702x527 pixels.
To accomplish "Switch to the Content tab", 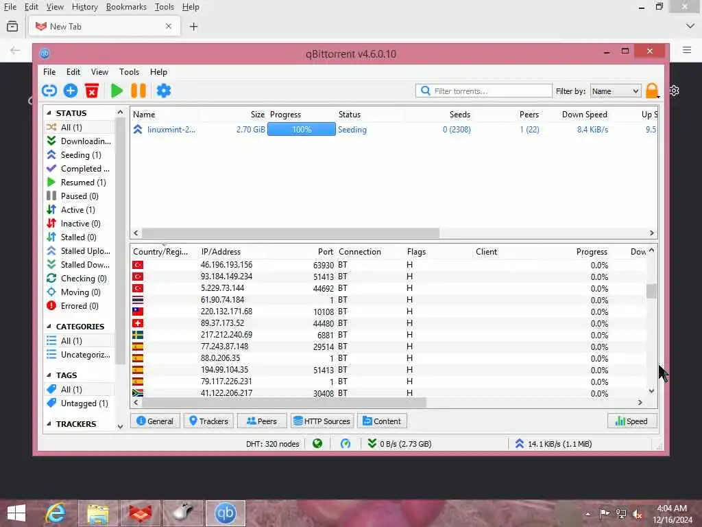I will [382, 421].
